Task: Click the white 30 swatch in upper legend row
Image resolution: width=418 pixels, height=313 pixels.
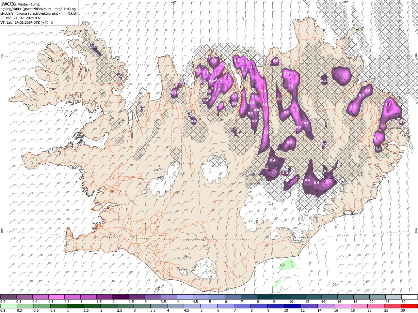Action: click(x=410, y=297)
